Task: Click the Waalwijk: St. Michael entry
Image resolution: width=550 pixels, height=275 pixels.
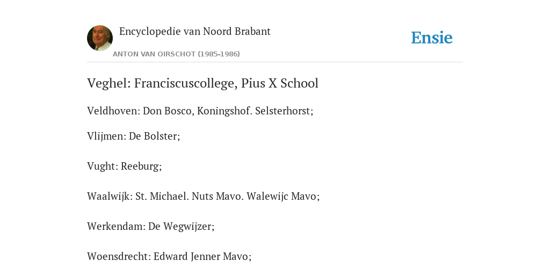Action: (204, 197)
